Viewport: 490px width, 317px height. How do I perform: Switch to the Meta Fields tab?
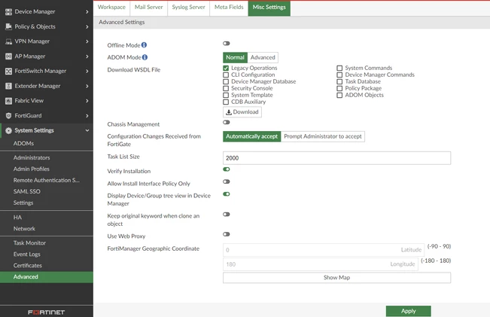(x=229, y=8)
